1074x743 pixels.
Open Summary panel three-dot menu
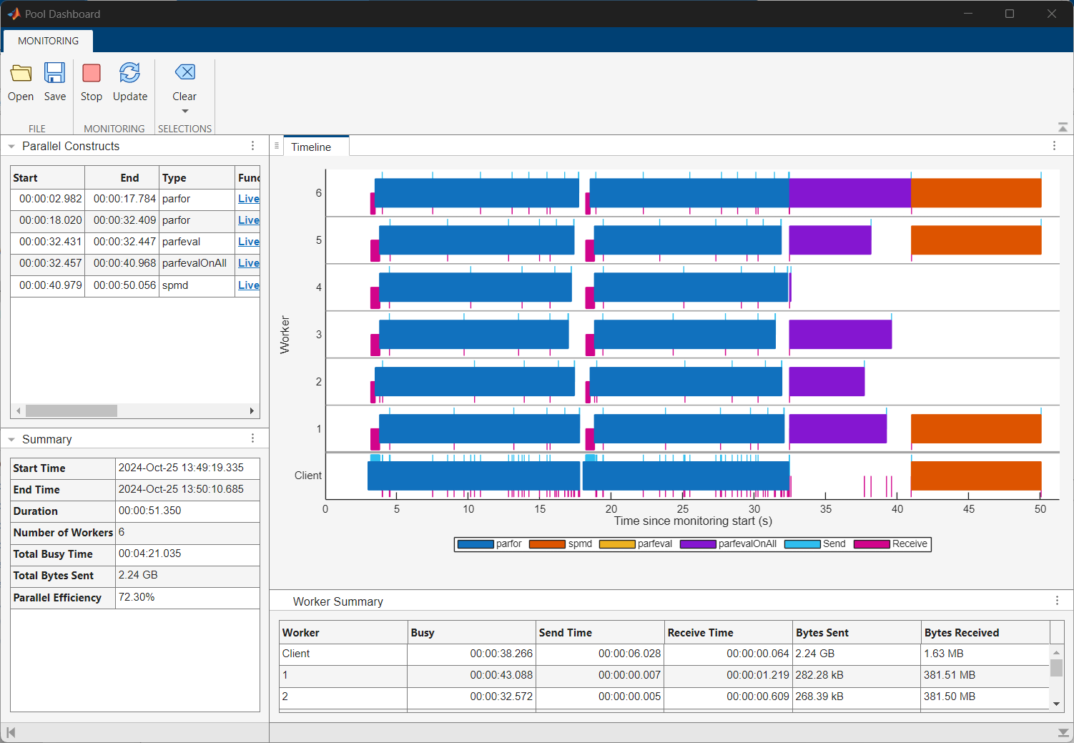[252, 438]
